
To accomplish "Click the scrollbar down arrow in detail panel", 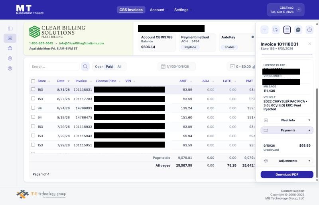I will pyautogui.click(x=317, y=180).
